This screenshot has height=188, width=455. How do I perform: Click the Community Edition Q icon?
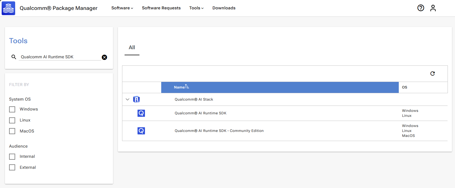[x=141, y=131]
